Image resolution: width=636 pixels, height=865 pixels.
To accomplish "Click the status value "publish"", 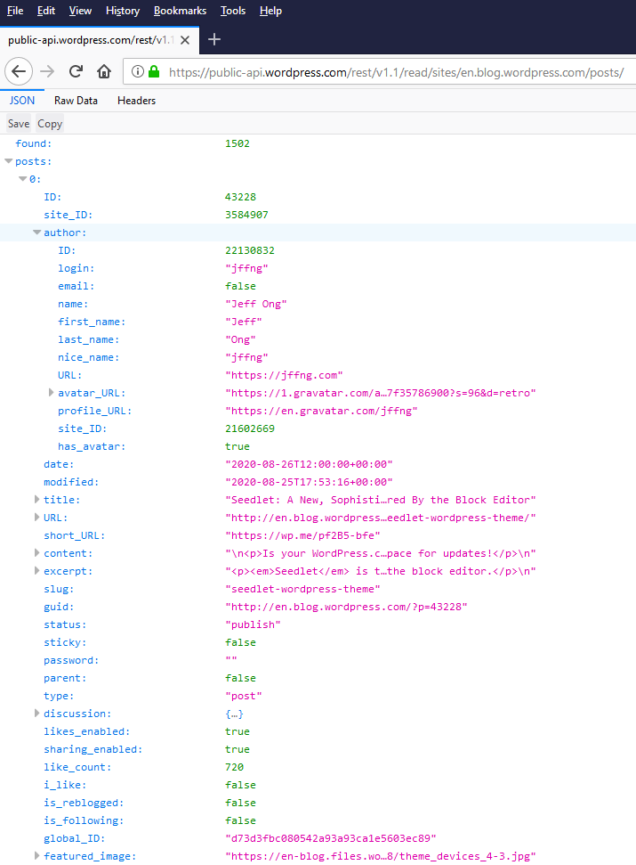I will coord(253,624).
